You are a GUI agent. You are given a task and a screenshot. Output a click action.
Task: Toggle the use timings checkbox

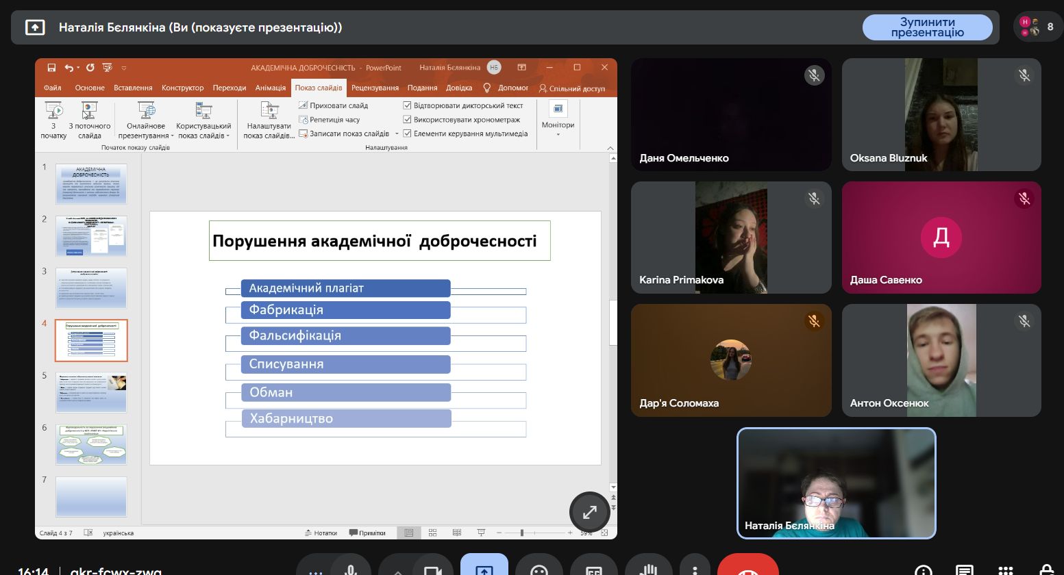coord(407,120)
